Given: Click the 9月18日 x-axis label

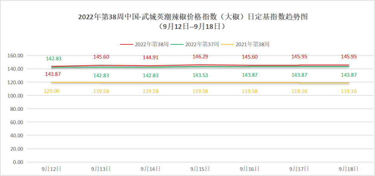Looking at the screenshot, I should (349, 169).
